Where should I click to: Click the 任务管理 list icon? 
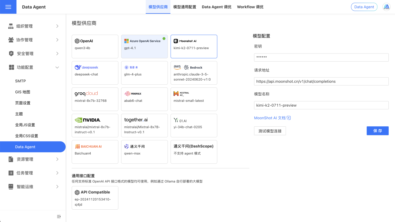(10, 173)
